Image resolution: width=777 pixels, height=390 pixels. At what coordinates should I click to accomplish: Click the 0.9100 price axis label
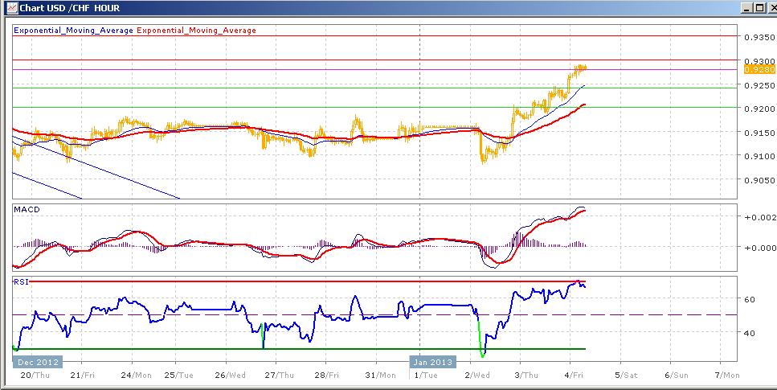click(759, 156)
